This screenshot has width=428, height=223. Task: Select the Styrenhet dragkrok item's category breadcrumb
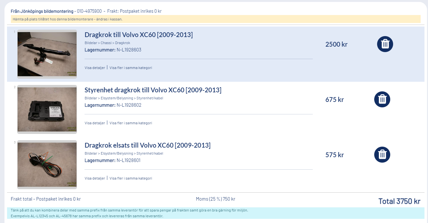[x=124, y=98]
